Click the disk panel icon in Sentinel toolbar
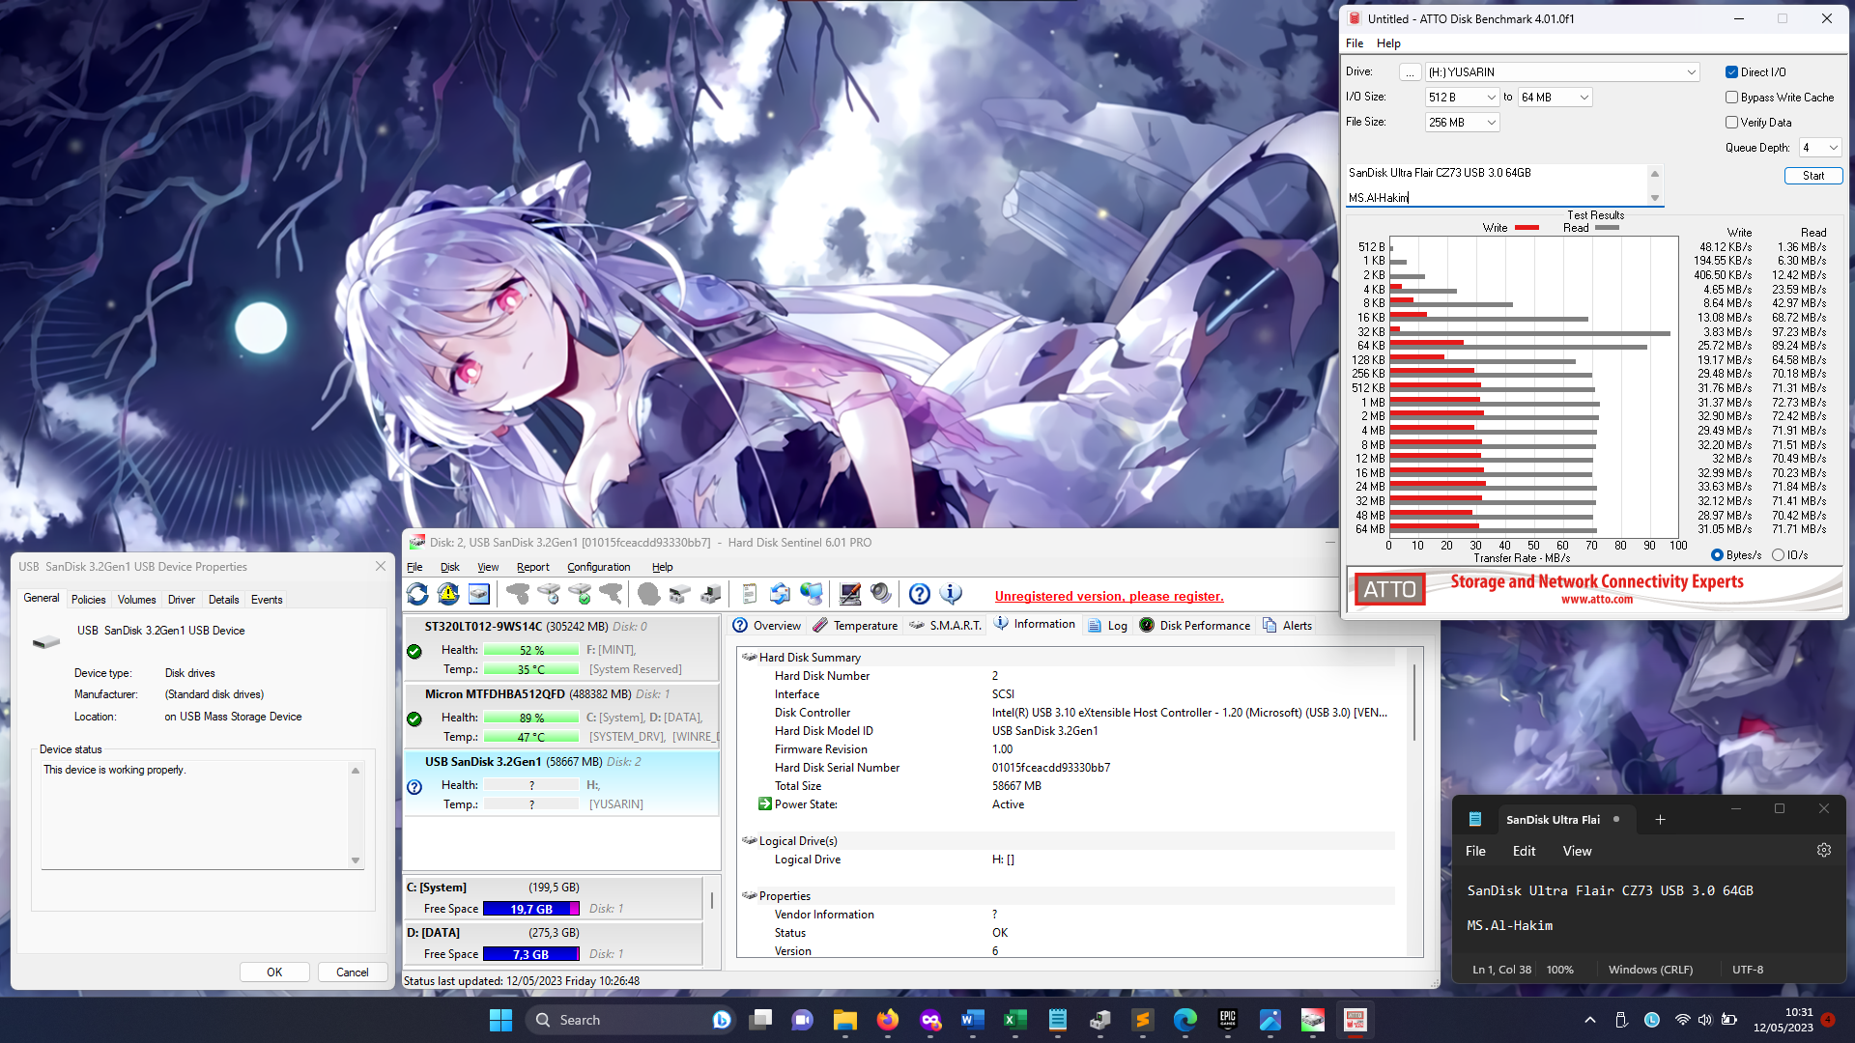 pyautogui.click(x=479, y=595)
